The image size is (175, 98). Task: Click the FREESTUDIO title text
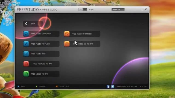tap(28, 10)
